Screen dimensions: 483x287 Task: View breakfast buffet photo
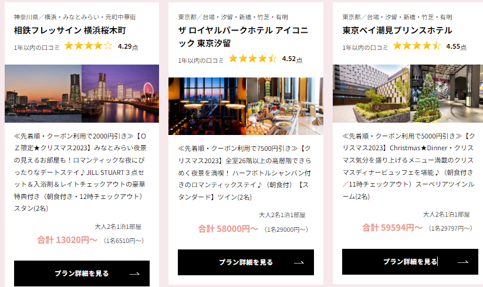285,106
